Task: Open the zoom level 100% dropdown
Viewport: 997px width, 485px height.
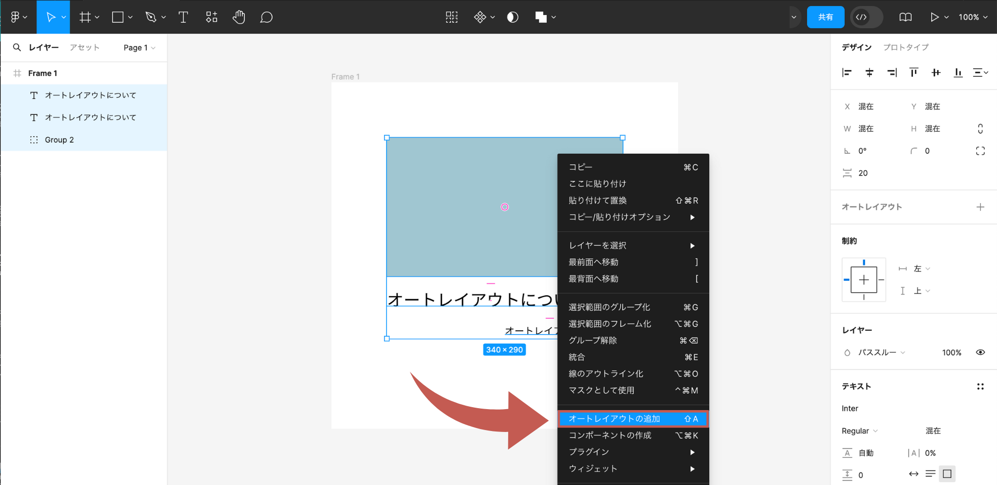Action: 974,17
